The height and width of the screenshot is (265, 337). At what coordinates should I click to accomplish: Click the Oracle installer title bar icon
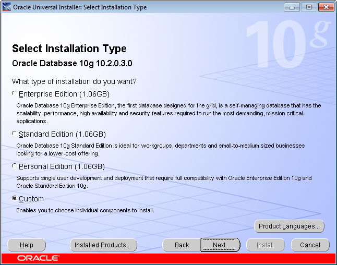click(6, 7)
